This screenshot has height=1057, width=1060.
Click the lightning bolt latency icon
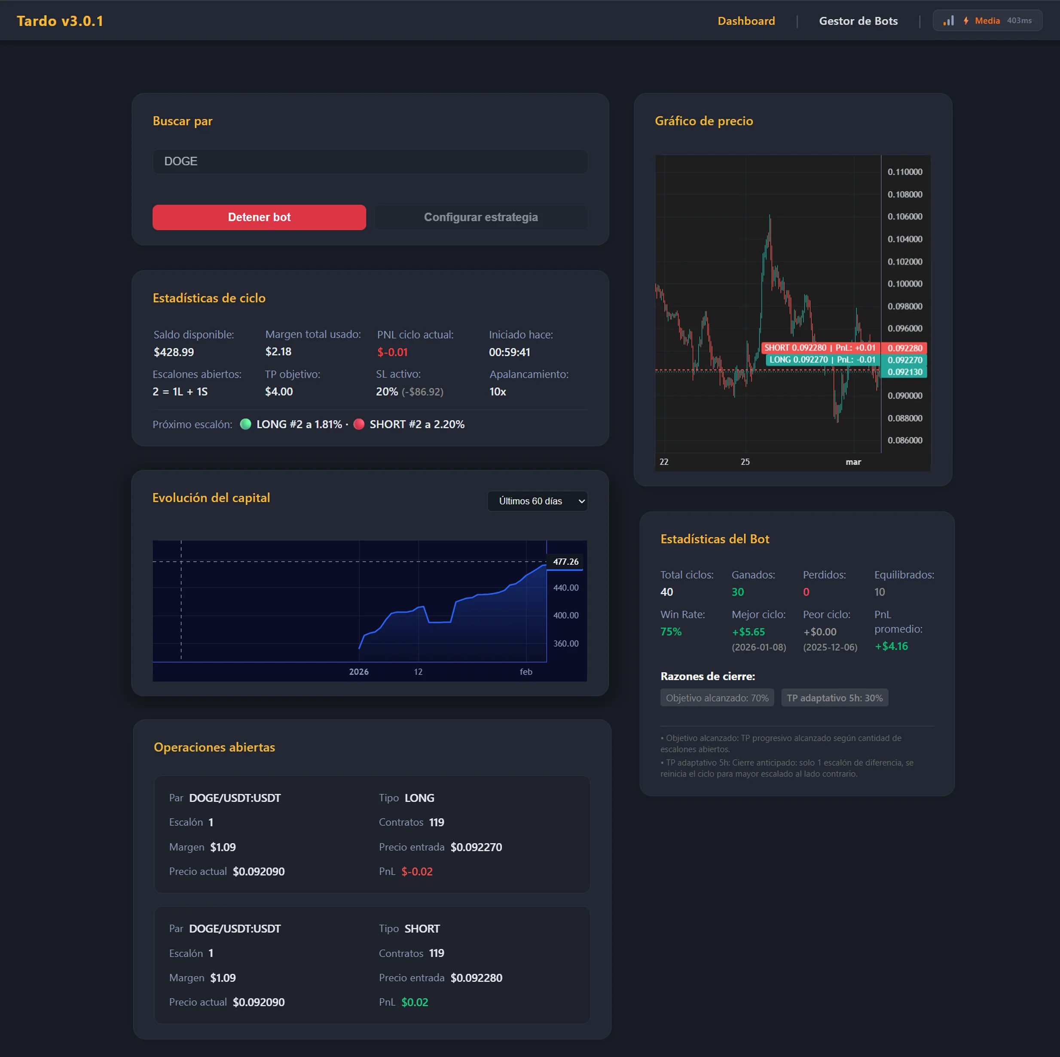(x=966, y=20)
